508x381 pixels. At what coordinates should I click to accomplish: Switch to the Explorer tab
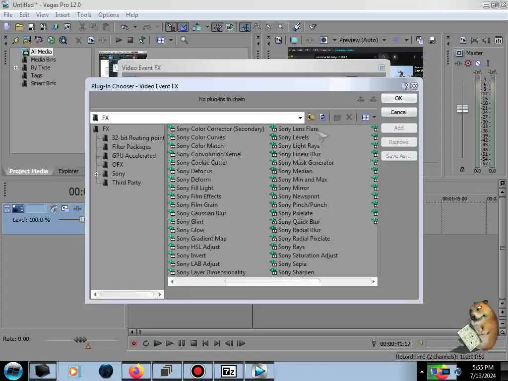click(x=68, y=171)
